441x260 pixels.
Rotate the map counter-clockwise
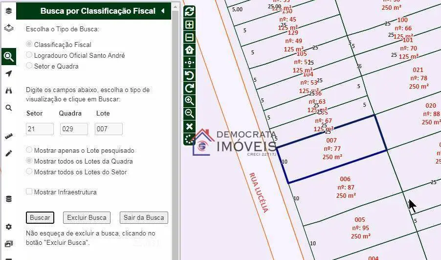(x=189, y=75)
